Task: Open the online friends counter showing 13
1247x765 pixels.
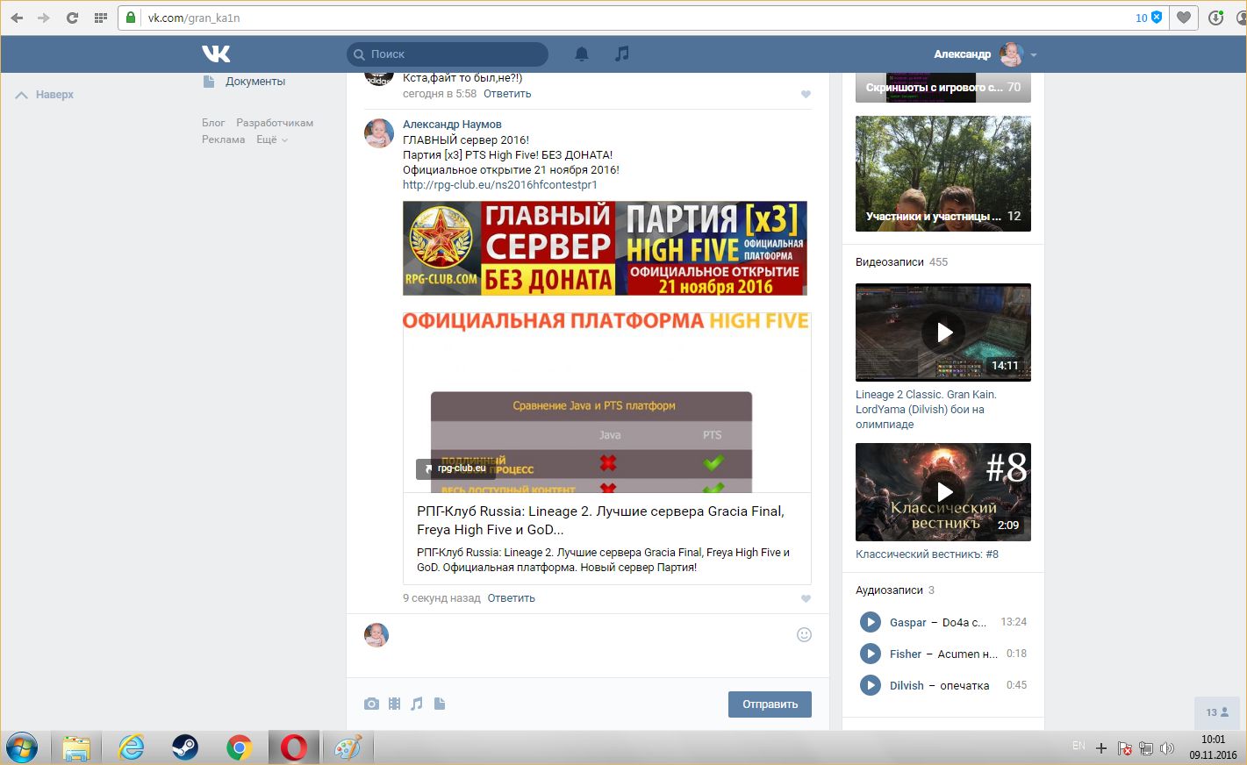Action: point(1217,712)
